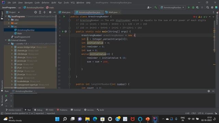Viewport: 219px width, 123px height.
Task: Go to the previous highlighted error using the up arrow
Action: coord(210,17)
